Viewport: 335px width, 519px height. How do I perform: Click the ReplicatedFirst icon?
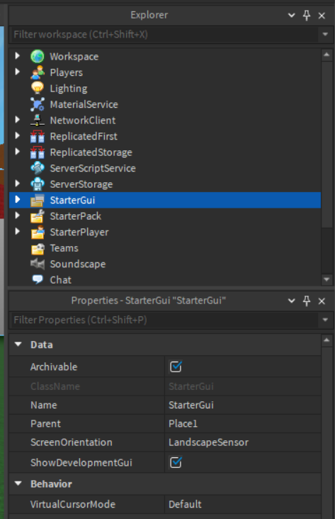[38, 136]
